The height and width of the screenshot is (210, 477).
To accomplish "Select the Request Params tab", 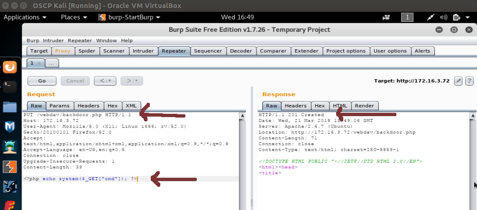I will tap(60, 106).
